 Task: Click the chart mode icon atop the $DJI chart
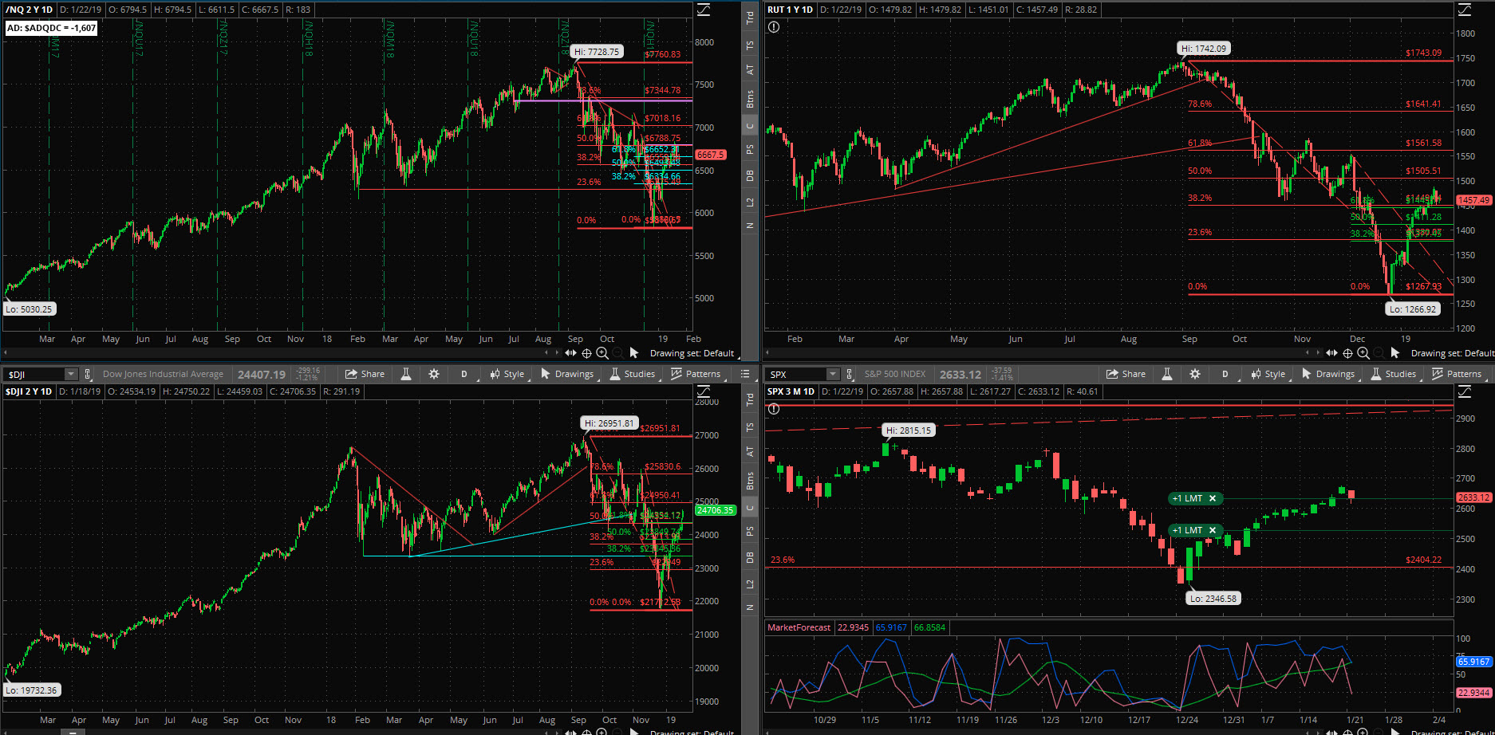(704, 391)
